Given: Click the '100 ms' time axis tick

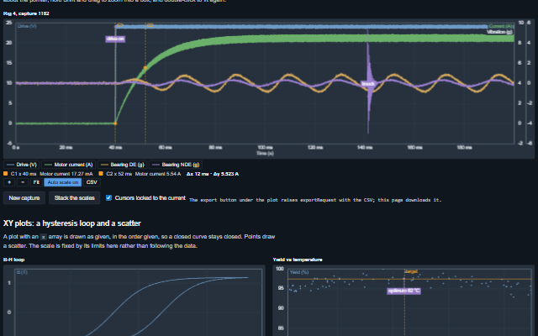Looking at the screenshot, I should pyautogui.click(x=266, y=148).
